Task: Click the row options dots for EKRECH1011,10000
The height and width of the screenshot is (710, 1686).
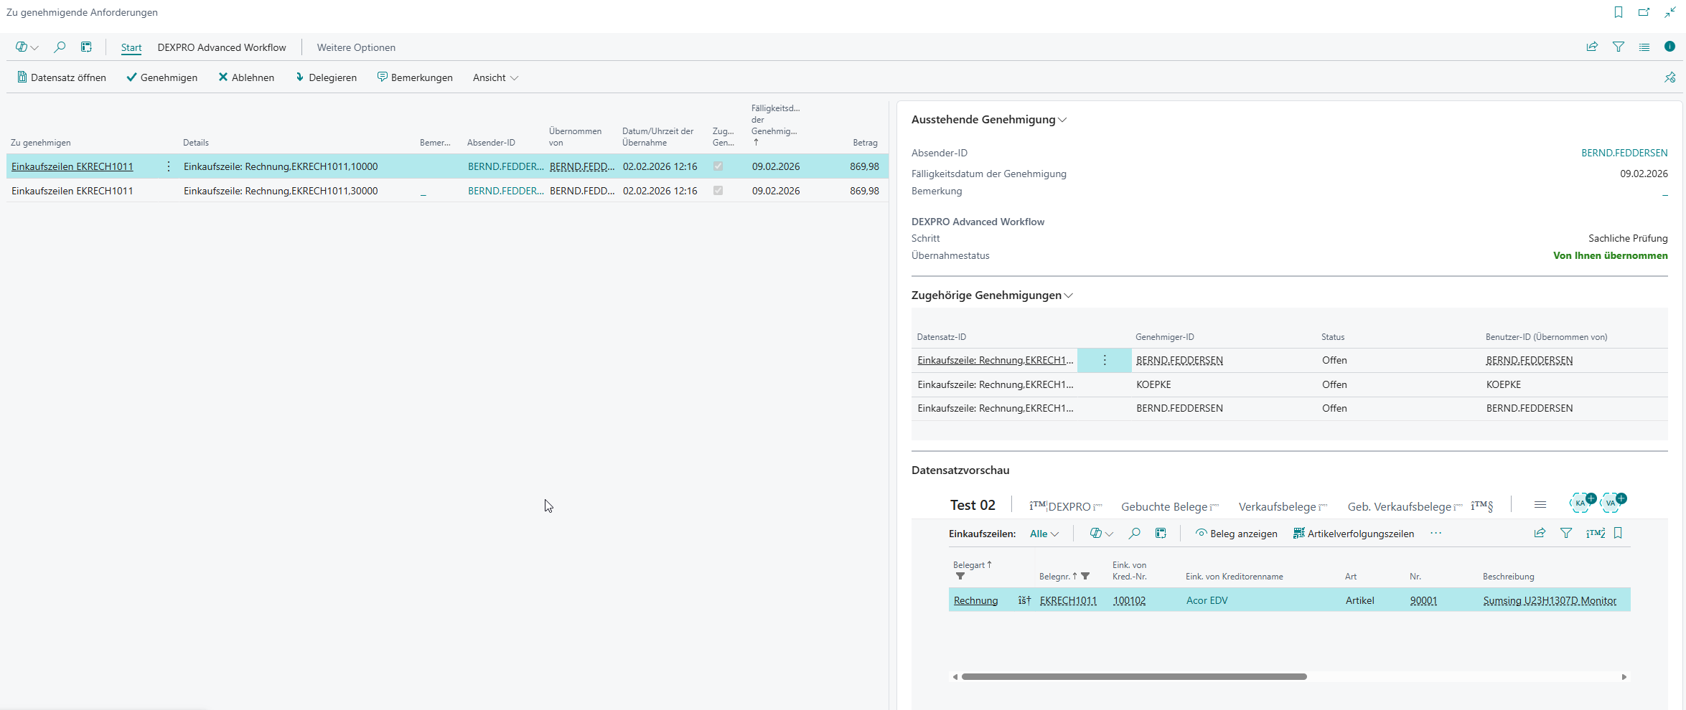Action: [169, 166]
